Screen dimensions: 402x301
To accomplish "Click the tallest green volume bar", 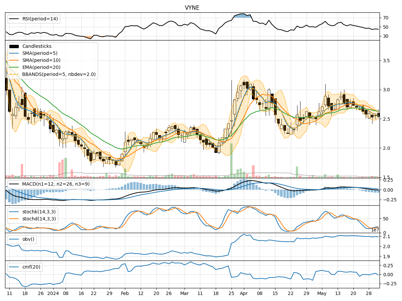I will (x=231, y=161).
